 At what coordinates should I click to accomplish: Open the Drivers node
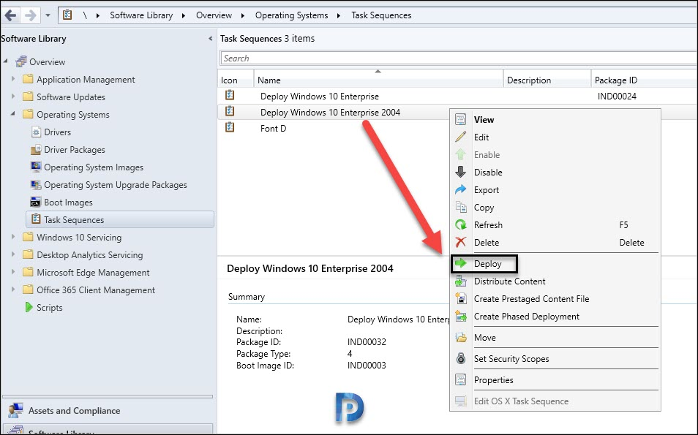pyautogui.click(x=57, y=132)
